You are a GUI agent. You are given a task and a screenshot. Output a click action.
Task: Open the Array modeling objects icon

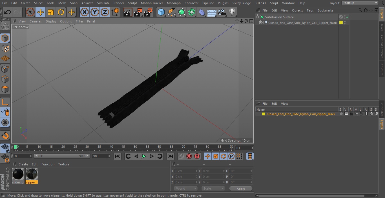coord(192,12)
